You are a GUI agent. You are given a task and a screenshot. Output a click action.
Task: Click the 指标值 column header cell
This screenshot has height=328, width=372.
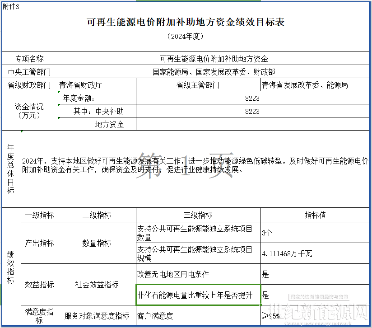[x=315, y=215]
